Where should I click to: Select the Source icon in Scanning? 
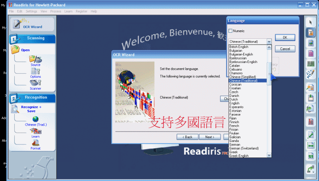35,59
